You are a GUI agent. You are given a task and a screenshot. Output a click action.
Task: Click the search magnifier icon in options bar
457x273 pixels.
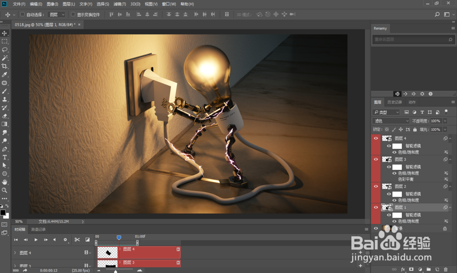[x=437, y=14]
